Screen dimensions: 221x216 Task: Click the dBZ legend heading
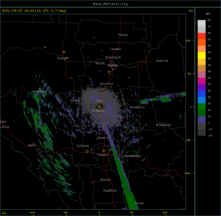point(208,14)
